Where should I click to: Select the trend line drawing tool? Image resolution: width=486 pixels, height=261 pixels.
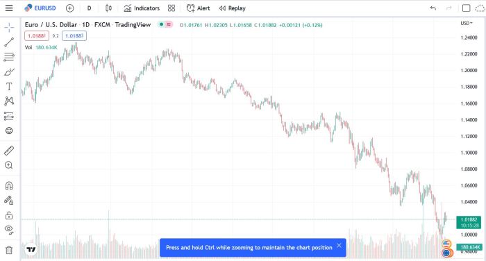click(9, 42)
